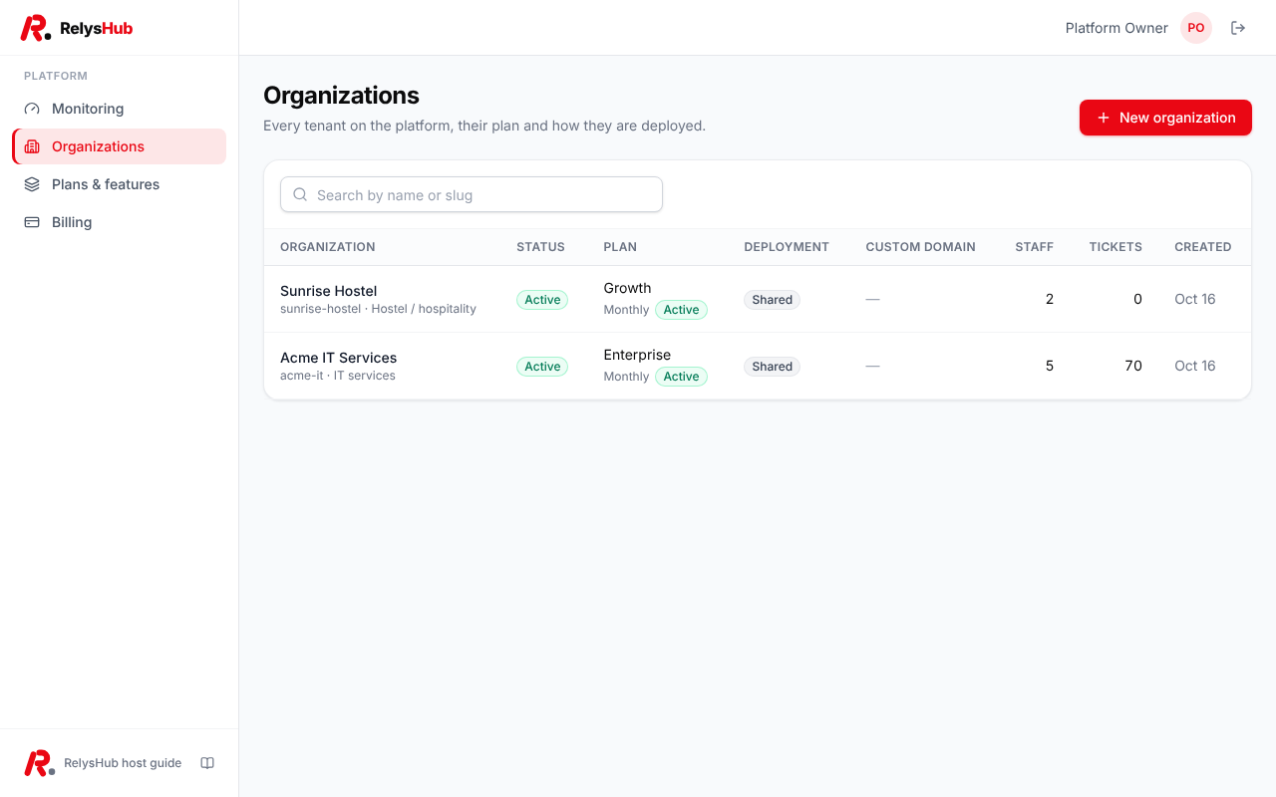Go to Monitoring menu item
This screenshot has height=797, width=1276.
tap(120, 109)
